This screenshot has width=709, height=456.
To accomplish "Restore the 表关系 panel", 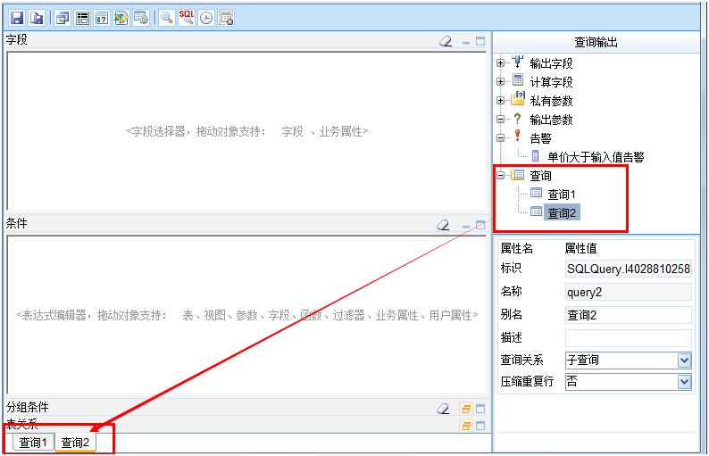I will click(466, 426).
